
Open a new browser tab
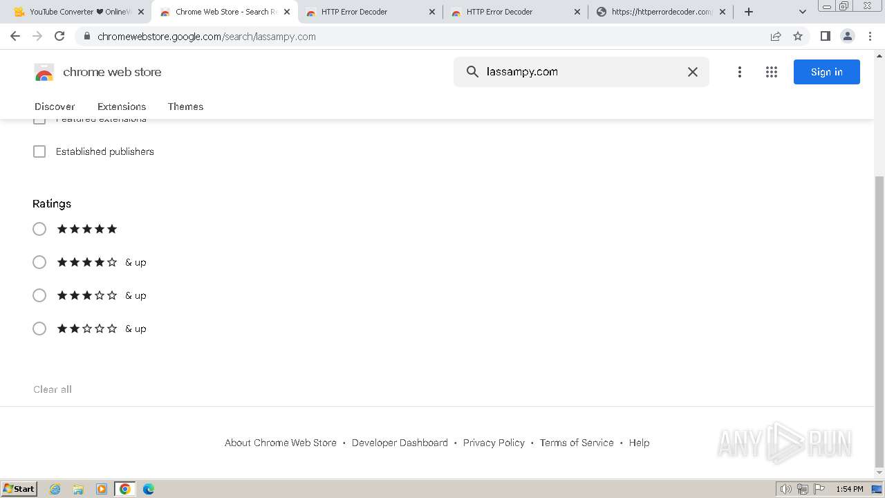click(748, 12)
